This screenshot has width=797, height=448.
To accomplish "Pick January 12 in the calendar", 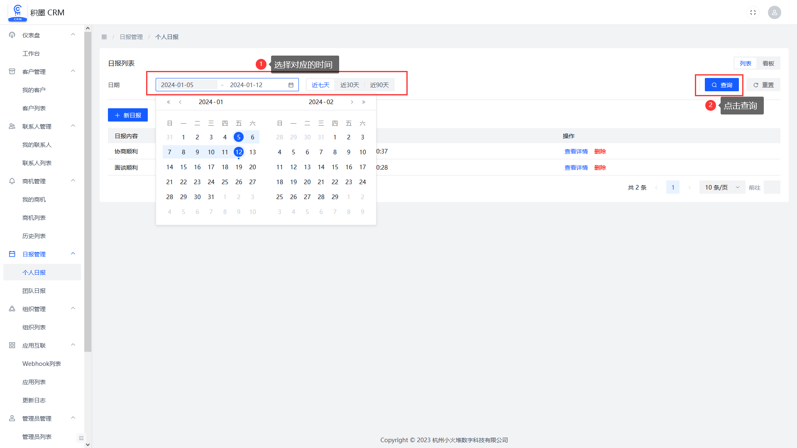I will point(239,152).
